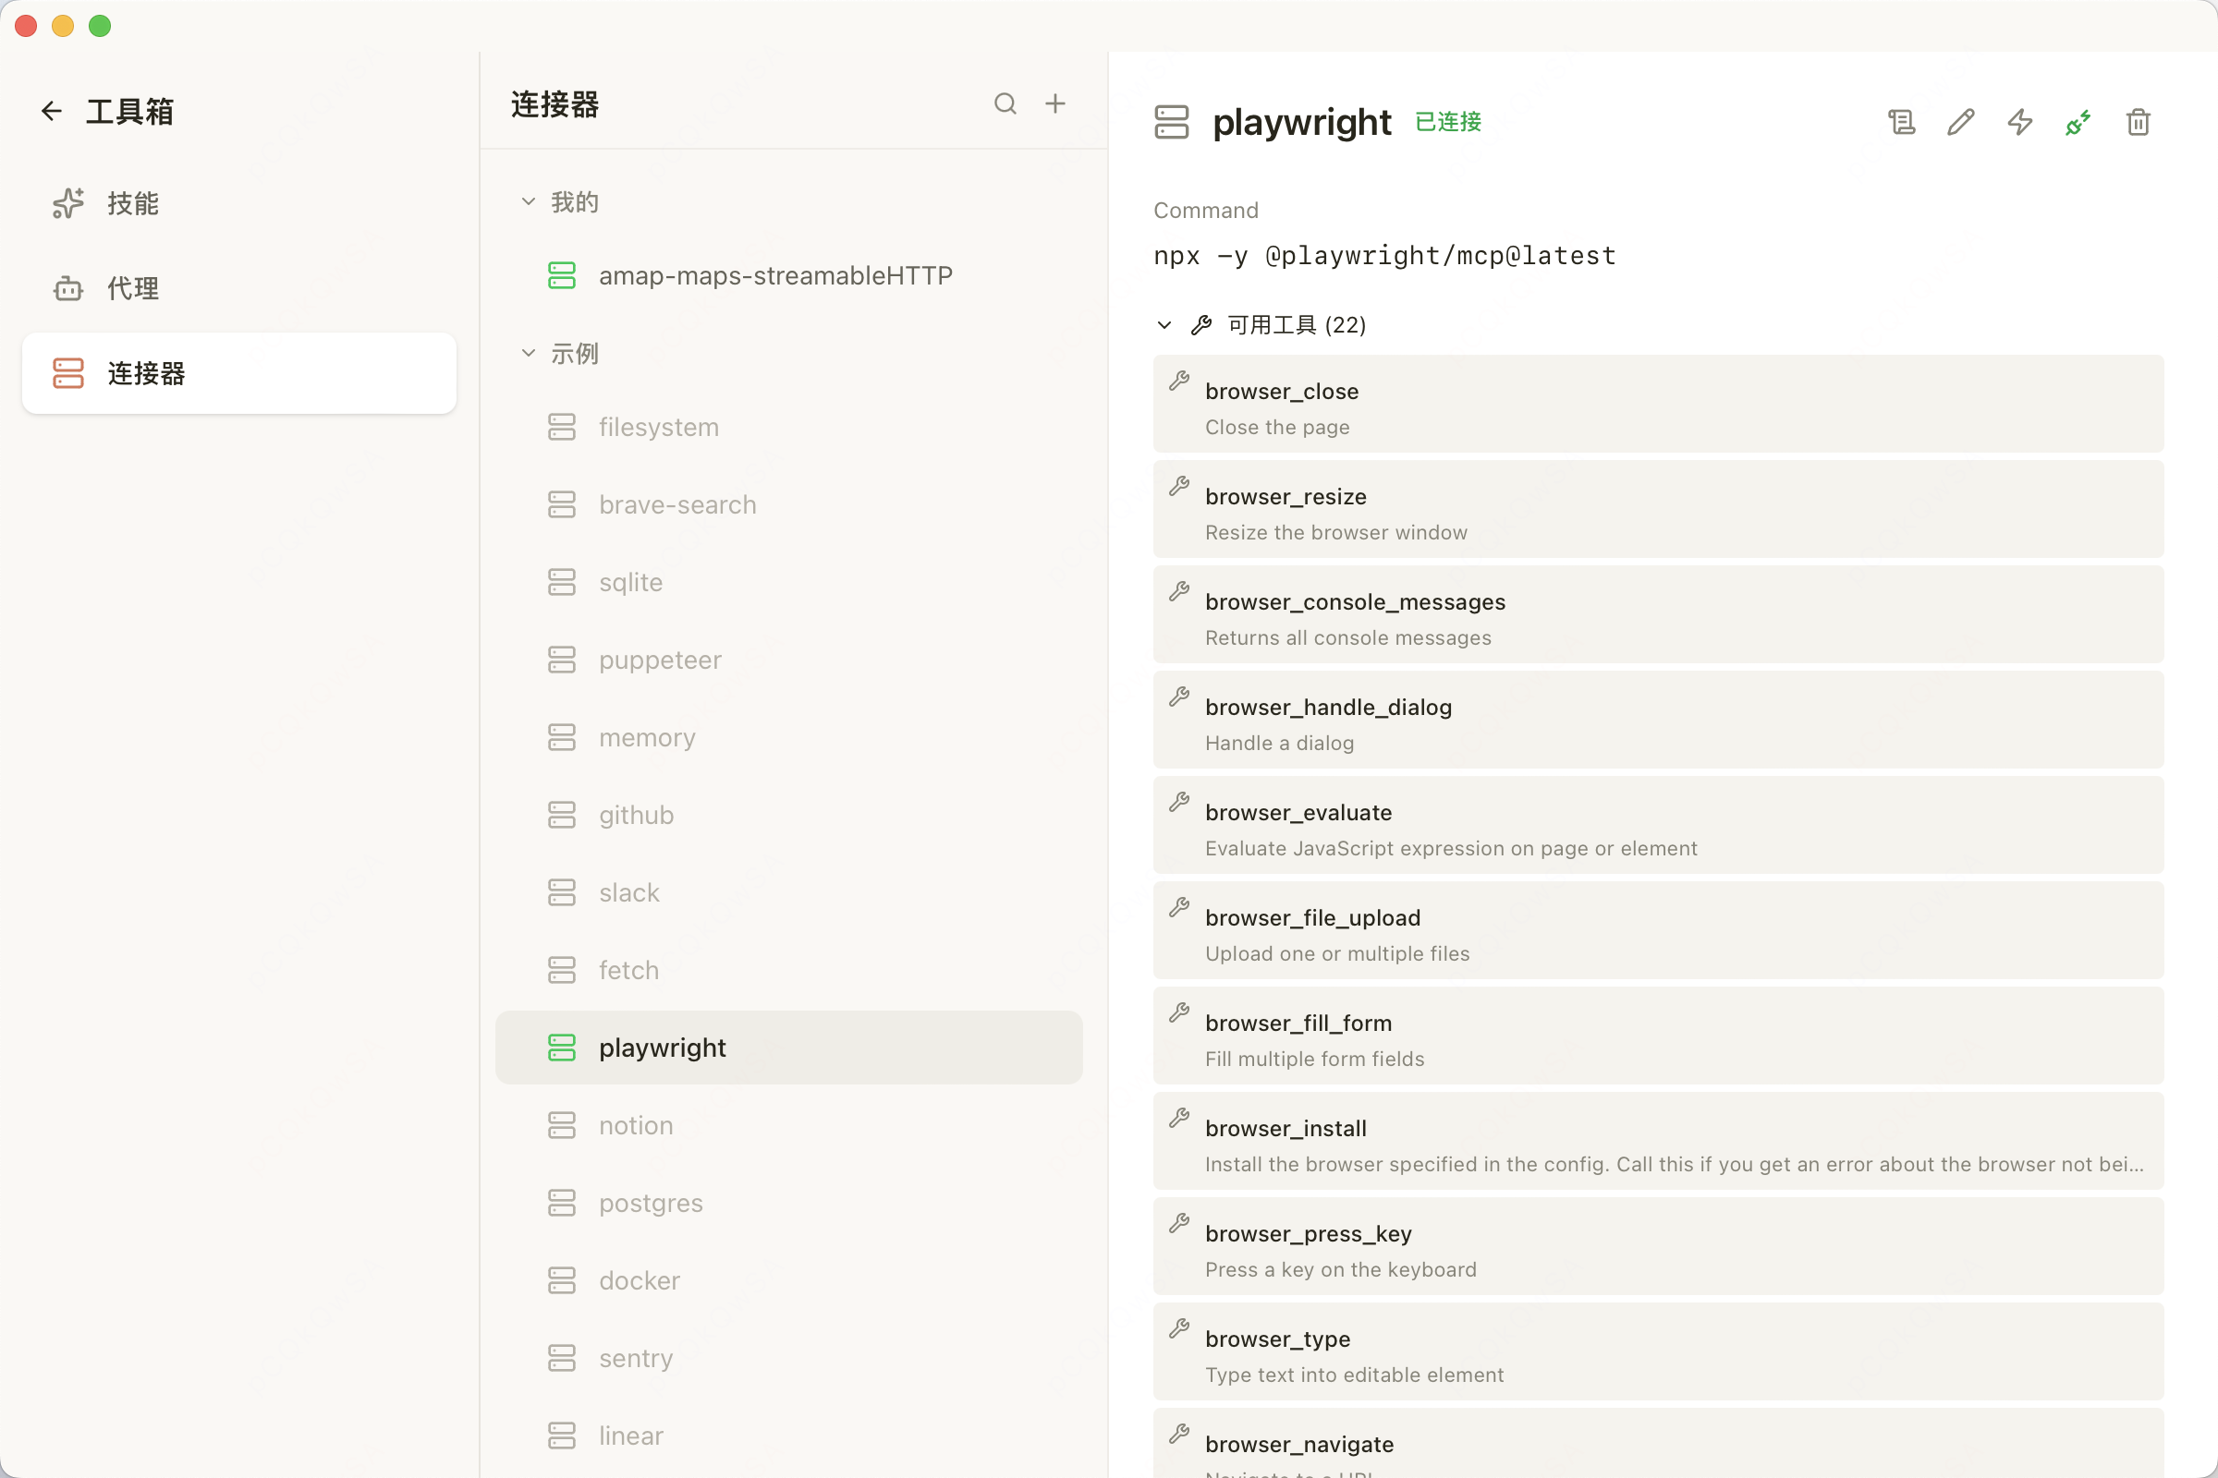Collapse the 可用工具 (22) list
Screen dimensions: 2218x1478
click(1164, 325)
